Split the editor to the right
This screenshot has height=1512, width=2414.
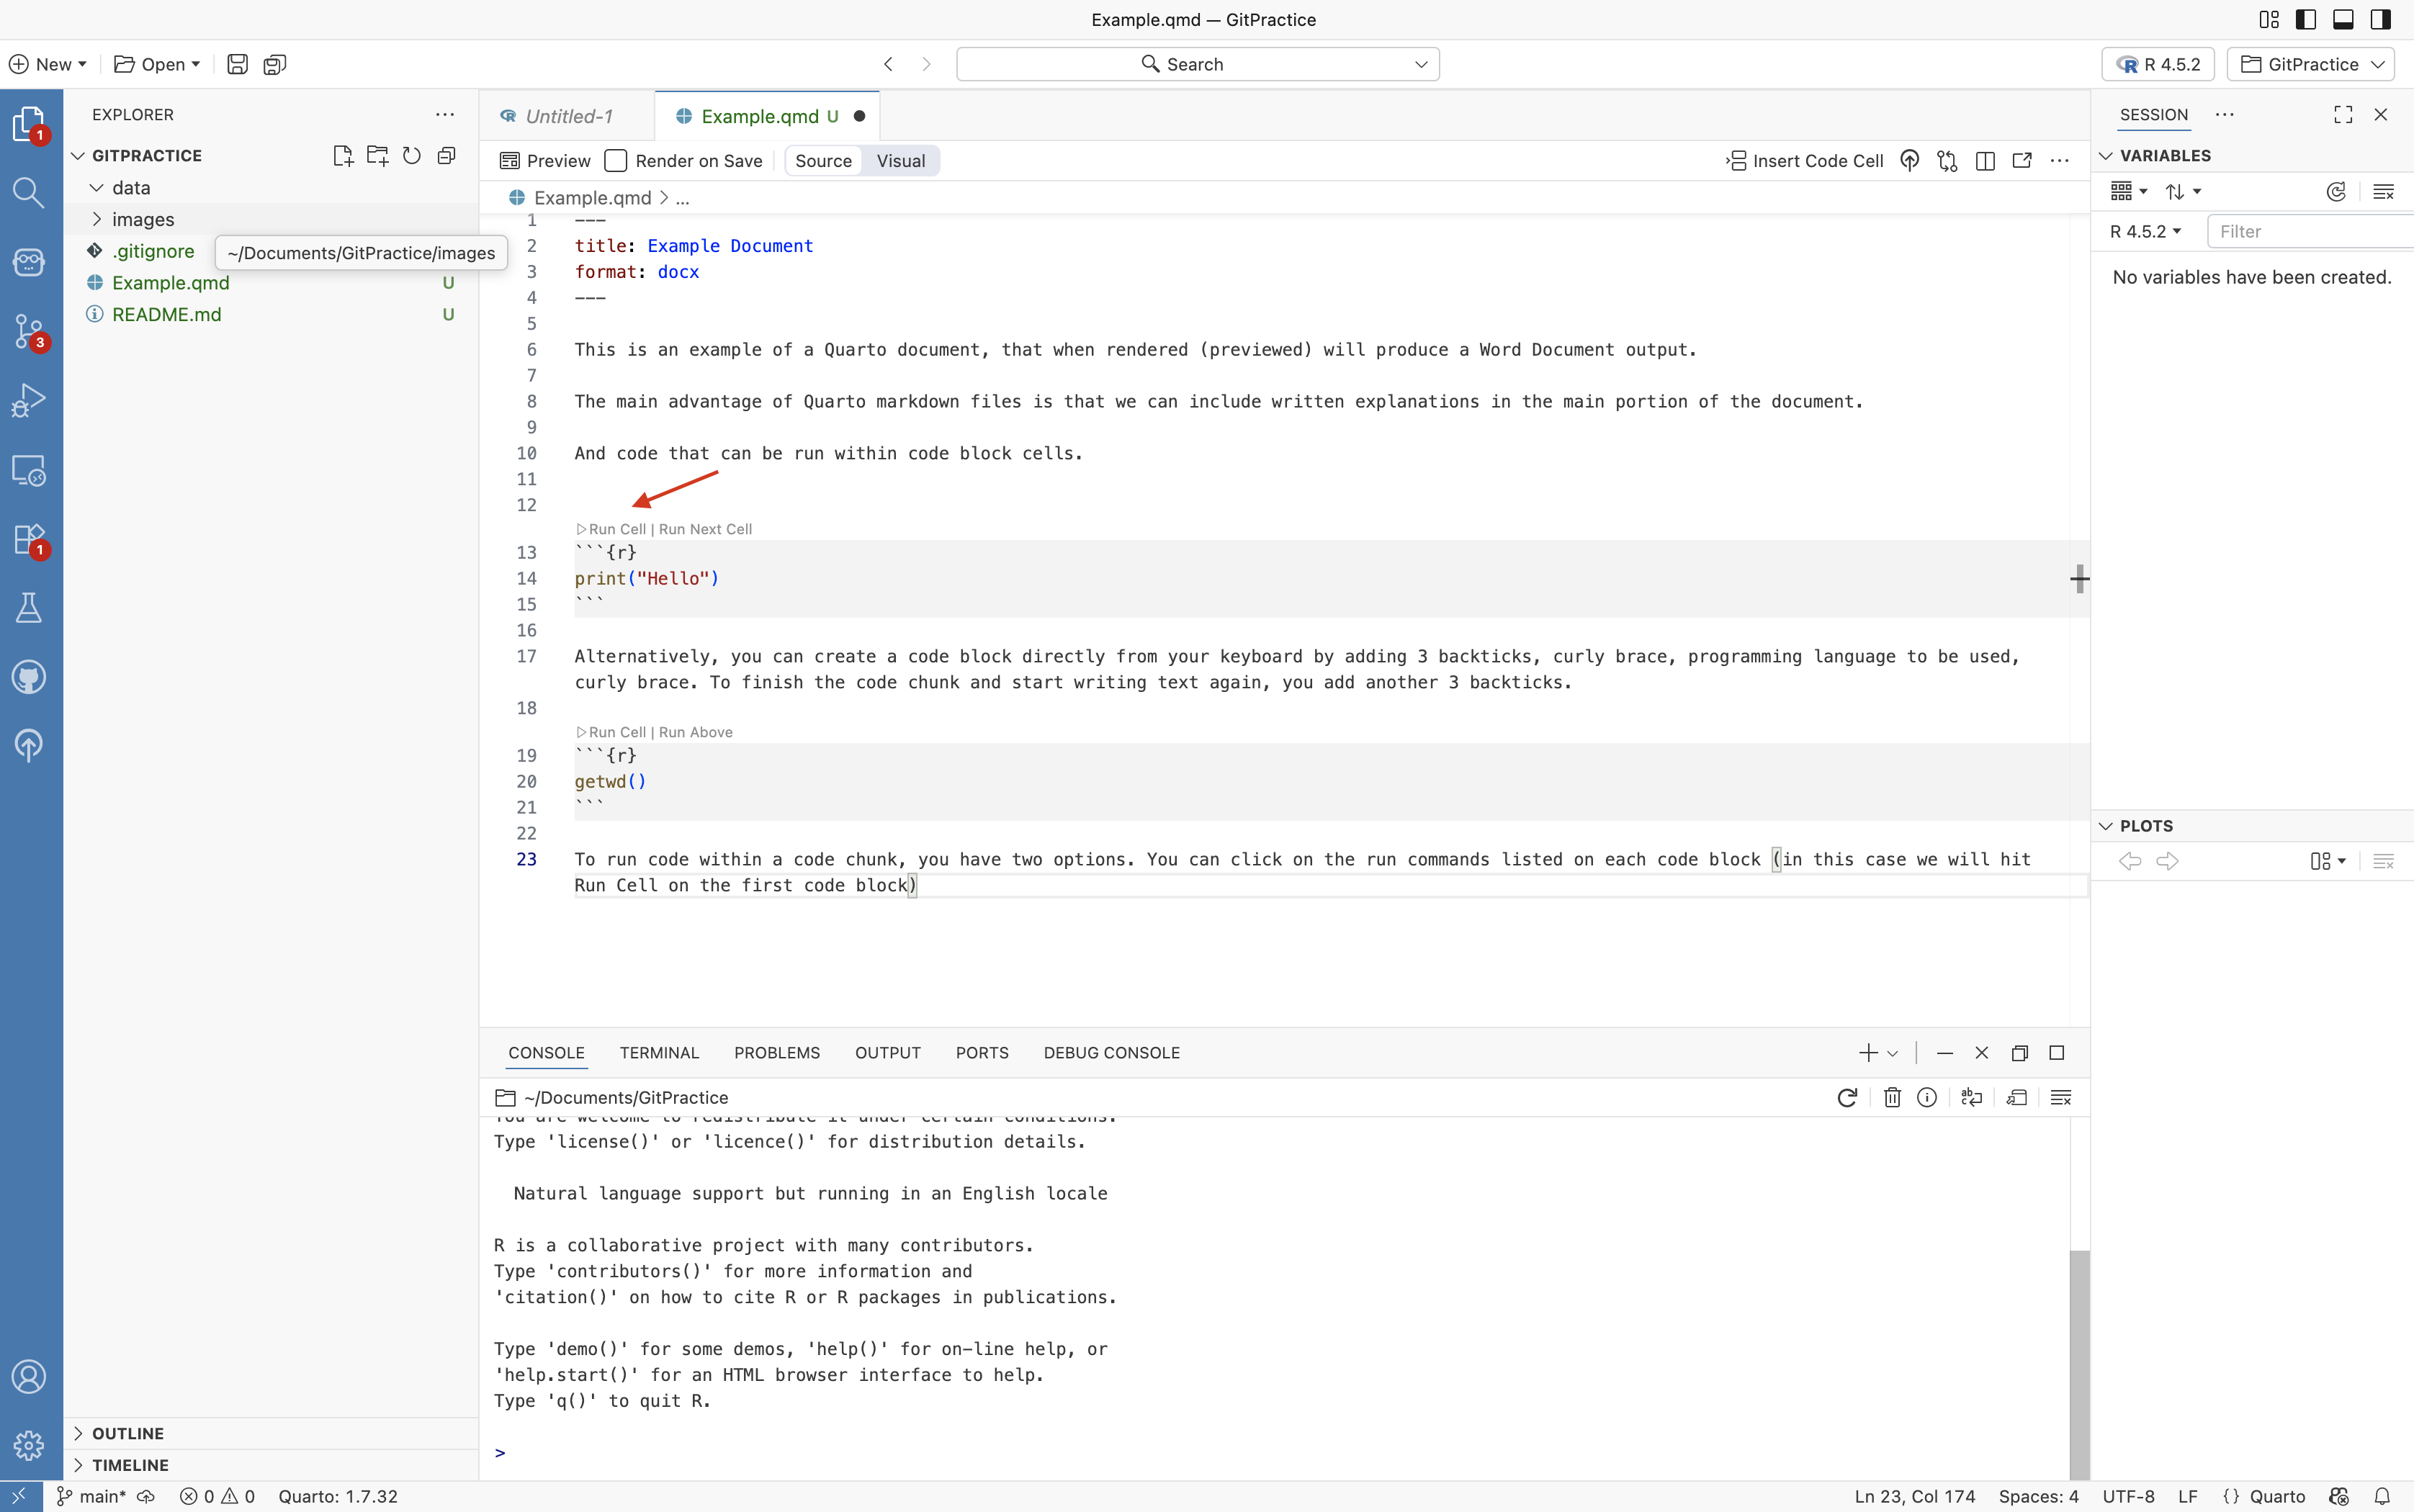1985,161
